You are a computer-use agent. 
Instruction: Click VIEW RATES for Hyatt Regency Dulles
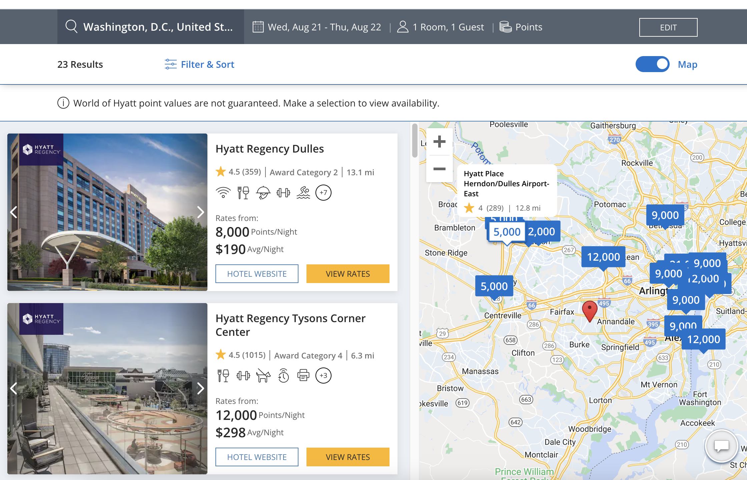347,274
